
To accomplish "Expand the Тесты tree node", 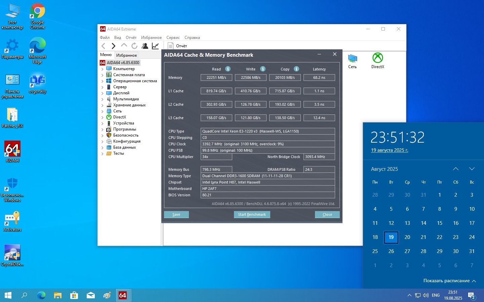I will [103, 153].
